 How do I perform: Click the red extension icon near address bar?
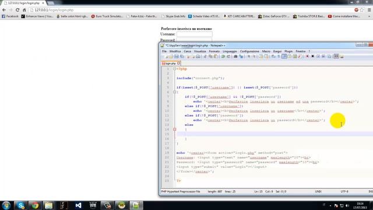point(356,10)
